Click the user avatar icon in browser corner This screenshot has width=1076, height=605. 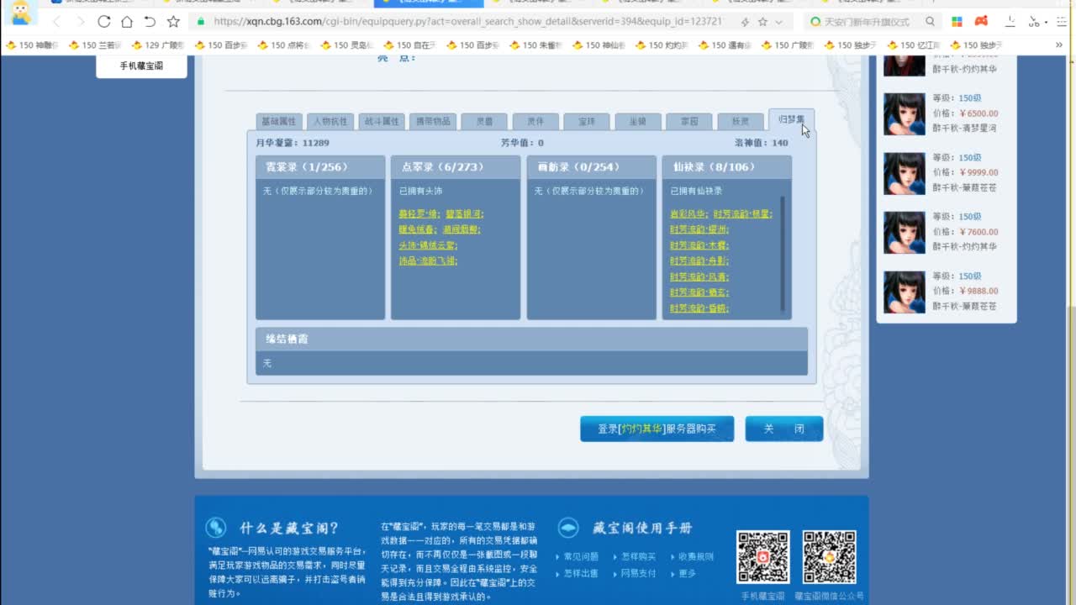pos(21,13)
